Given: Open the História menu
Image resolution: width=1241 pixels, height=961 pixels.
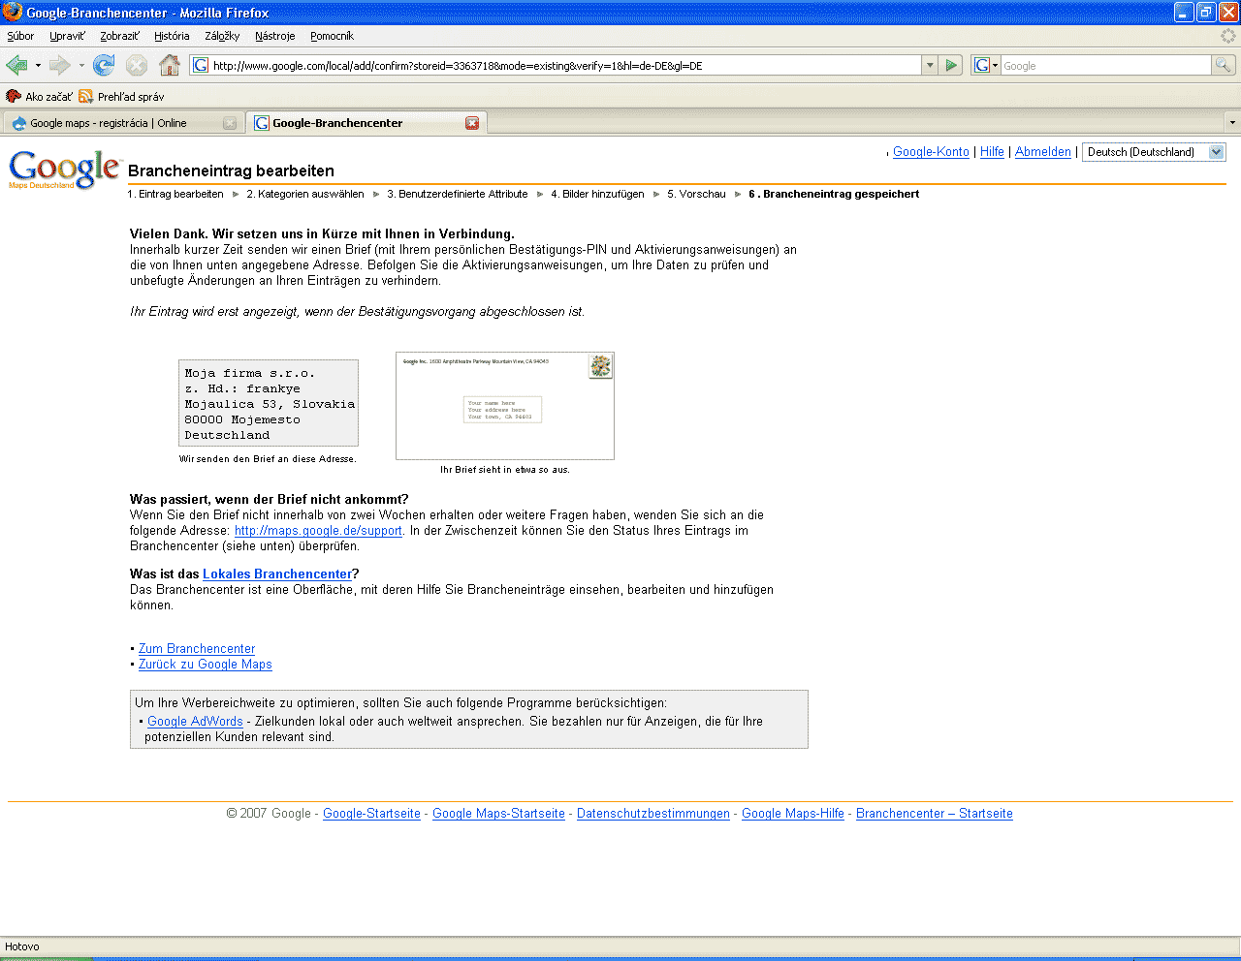Looking at the screenshot, I should tap(172, 36).
